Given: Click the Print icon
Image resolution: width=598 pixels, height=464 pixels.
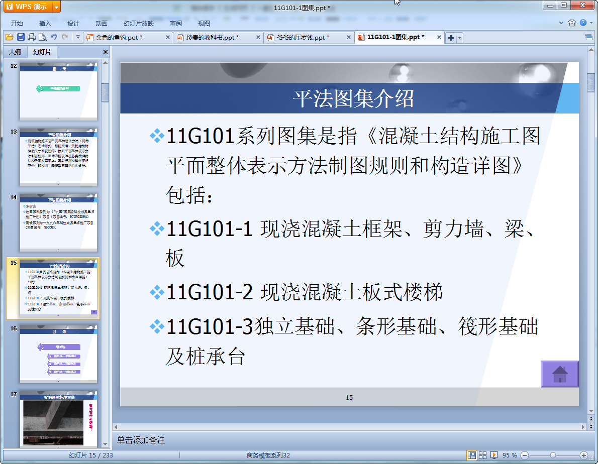Looking at the screenshot, I should pyautogui.click(x=32, y=37).
